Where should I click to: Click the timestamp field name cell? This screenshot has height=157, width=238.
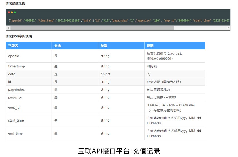click(17, 66)
